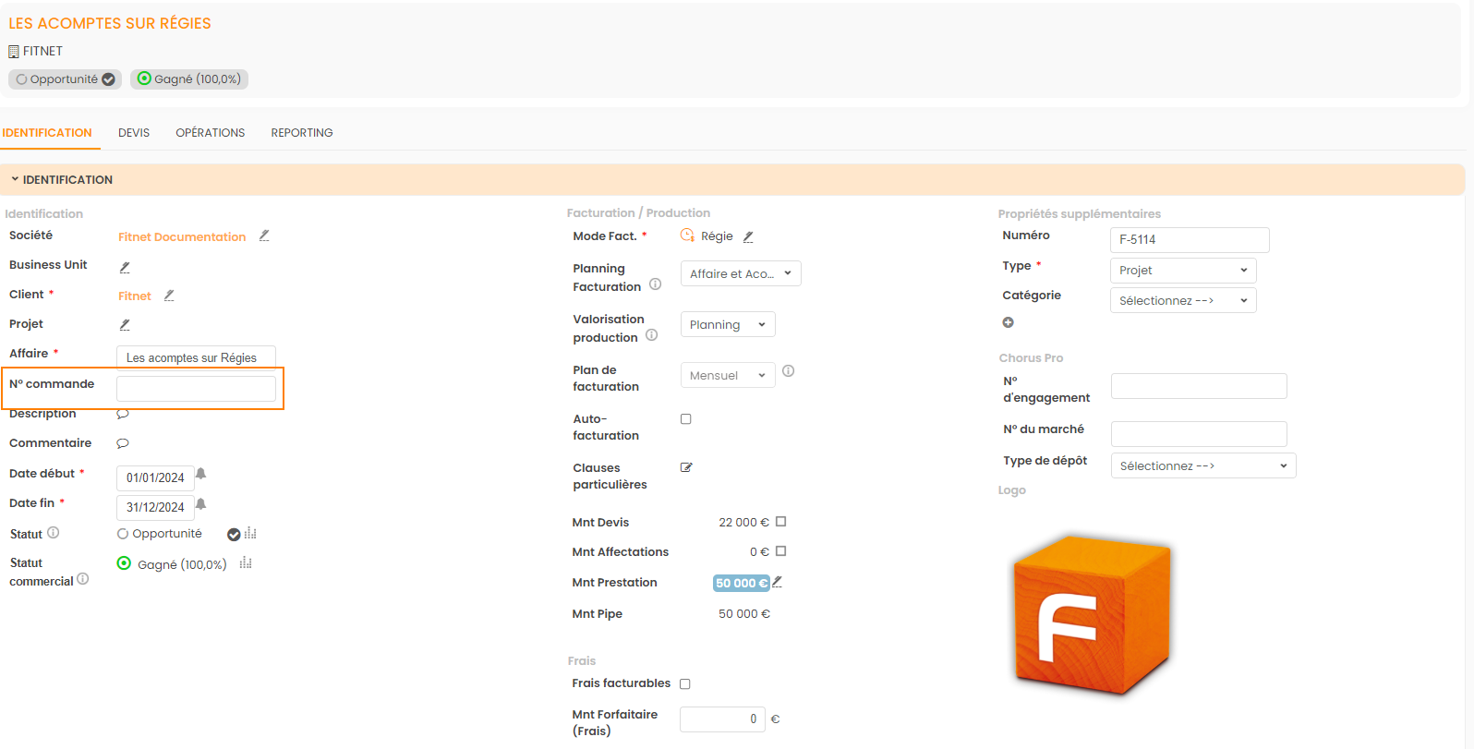The width and height of the screenshot is (1474, 749).
Task: Click the N° commande input field
Action: click(x=196, y=389)
